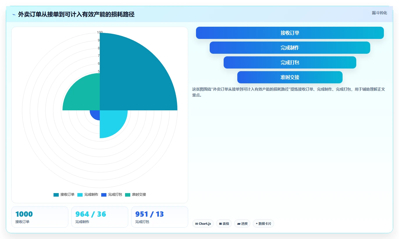The height and width of the screenshot is (239, 399).
Task: Toggle 完成制作 legend entry in chart
Action: [x=88, y=195]
